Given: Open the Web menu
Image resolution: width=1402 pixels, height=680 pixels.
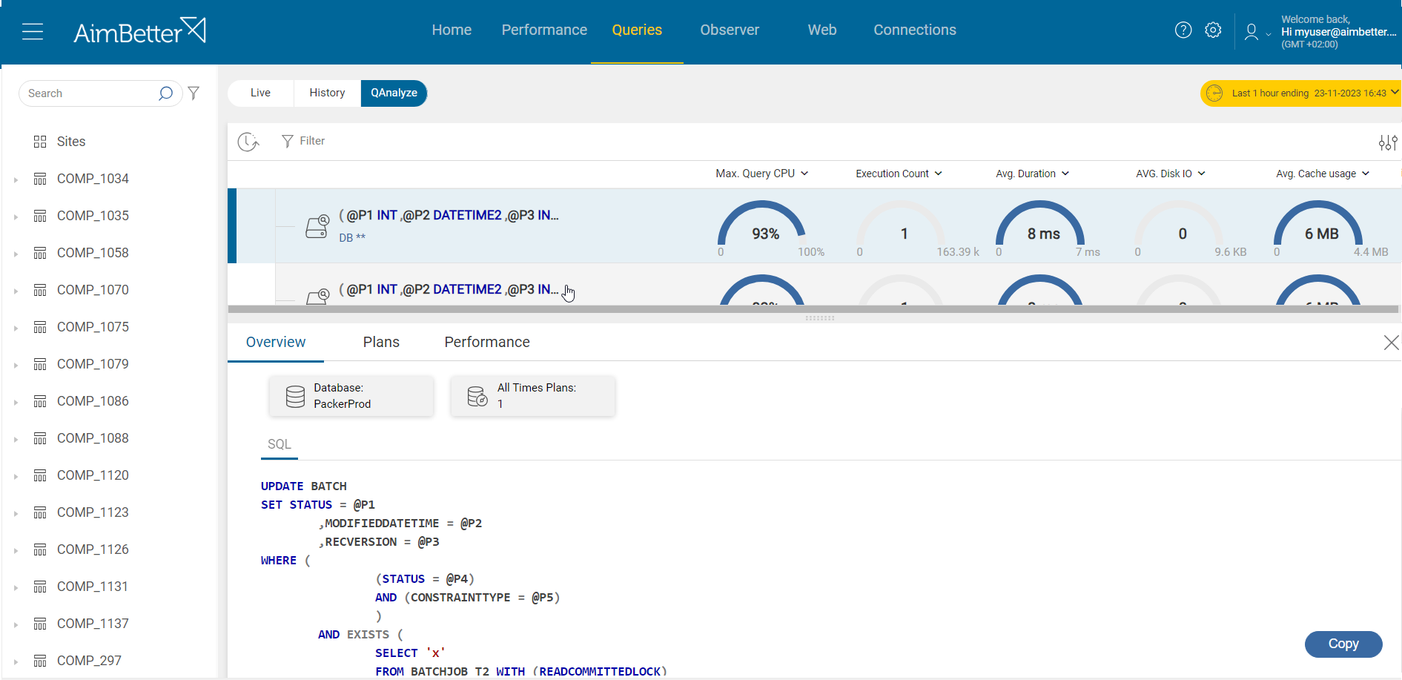Looking at the screenshot, I should pyautogui.click(x=822, y=30).
